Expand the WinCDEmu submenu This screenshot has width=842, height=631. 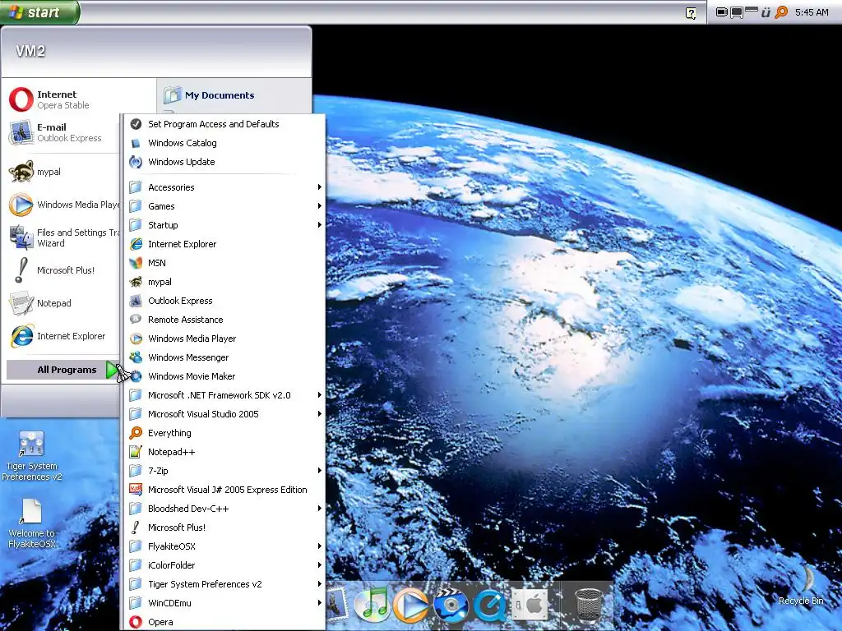[x=224, y=603]
